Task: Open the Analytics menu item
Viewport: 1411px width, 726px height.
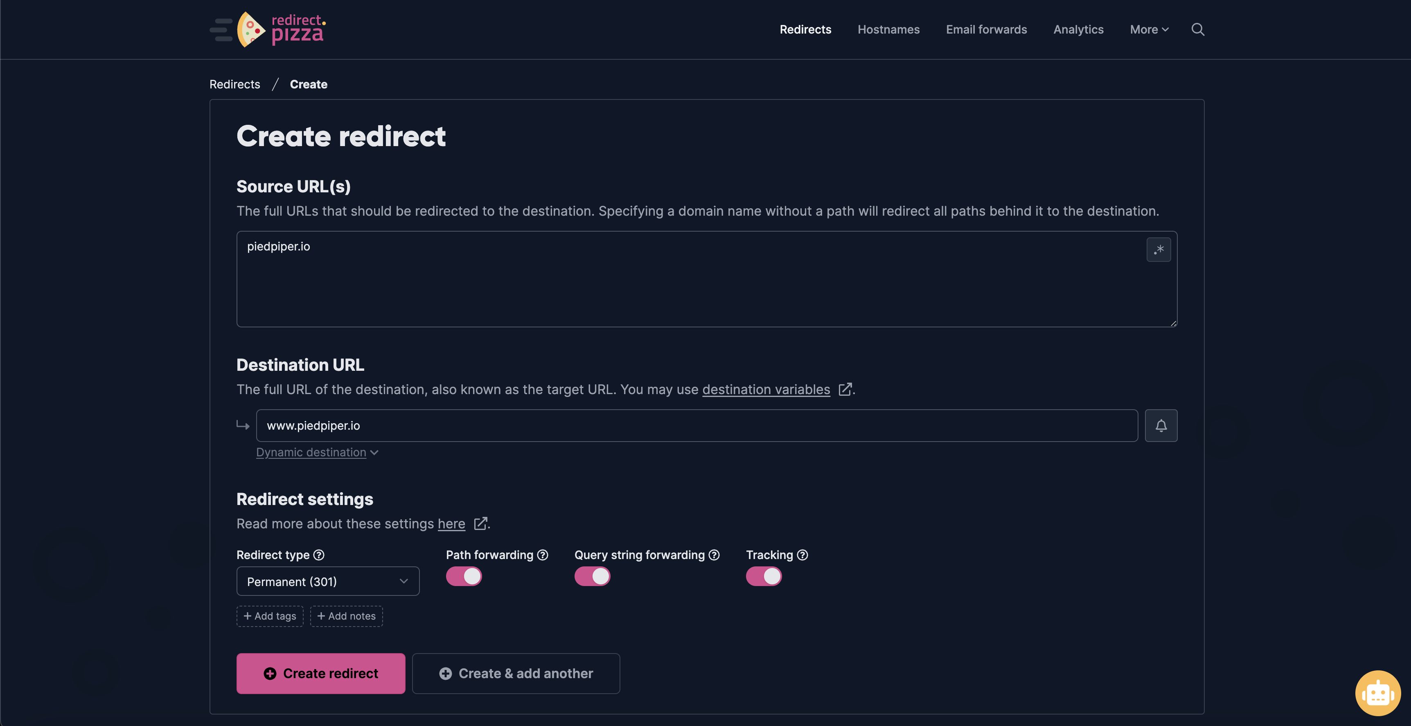Action: [x=1078, y=29]
